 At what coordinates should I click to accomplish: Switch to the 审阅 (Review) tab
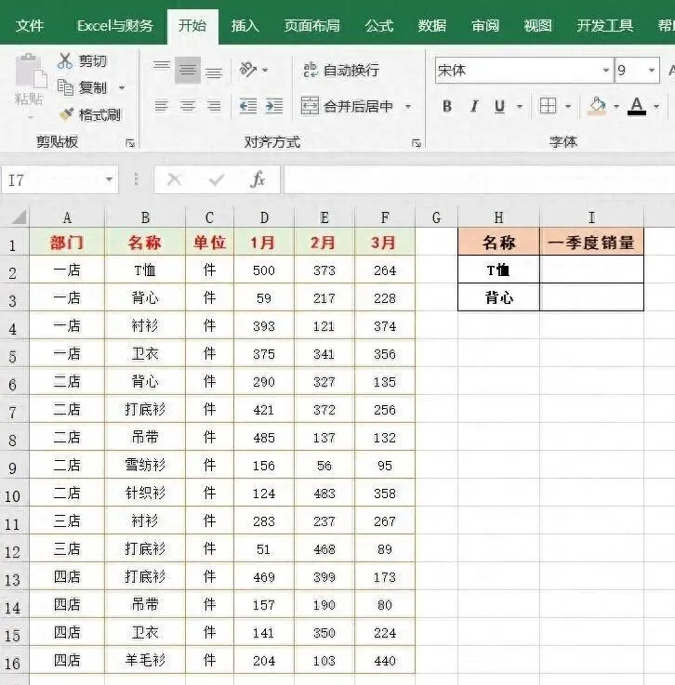click(485, 26)
